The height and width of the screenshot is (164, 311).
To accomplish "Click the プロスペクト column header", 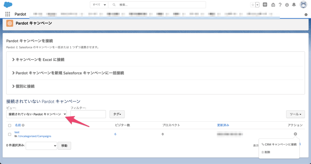I will pyautogui.click(x=171, y=125).
